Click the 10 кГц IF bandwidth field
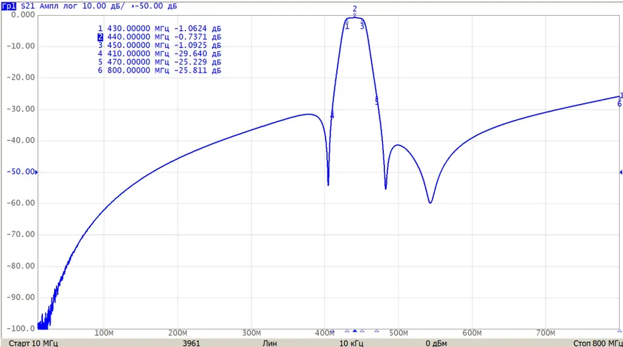Viewport: 623px width, 347px height. (x=351, y=343)
